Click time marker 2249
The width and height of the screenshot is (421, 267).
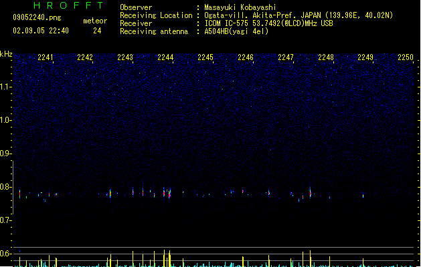(x=365, y=57)
